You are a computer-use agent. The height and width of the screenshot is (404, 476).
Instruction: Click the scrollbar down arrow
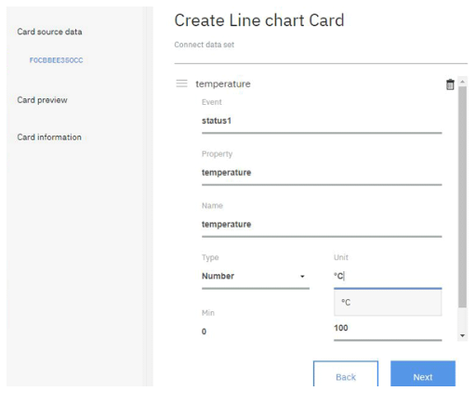[x=462, y=335]
